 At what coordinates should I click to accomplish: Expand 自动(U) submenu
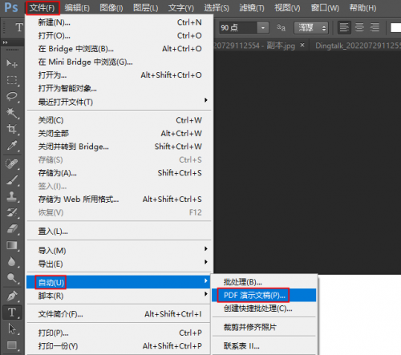pos(206,280)
